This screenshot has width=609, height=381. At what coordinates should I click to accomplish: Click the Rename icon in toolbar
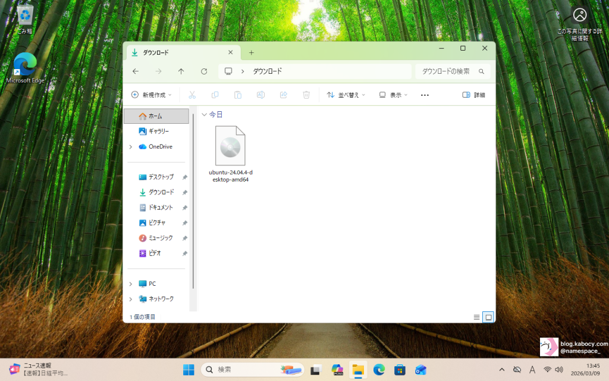(x=260, y=95)
